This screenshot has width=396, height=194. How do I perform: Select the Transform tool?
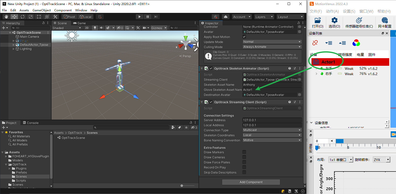(x=47, y=17)
